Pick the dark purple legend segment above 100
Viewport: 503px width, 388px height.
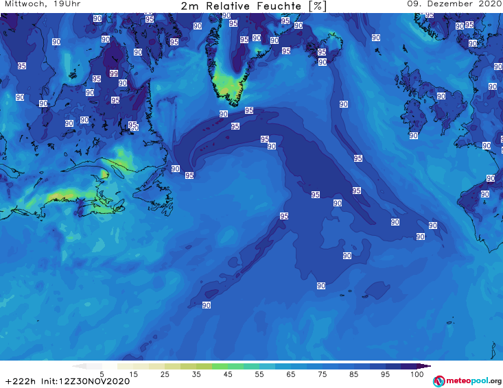[x=424, y=366]
